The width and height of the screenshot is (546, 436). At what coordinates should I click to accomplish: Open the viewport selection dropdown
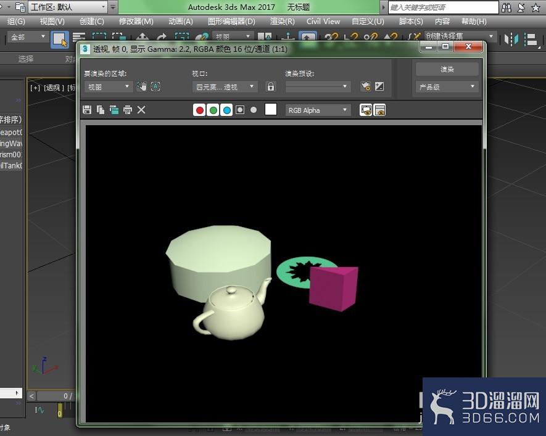click(225, 86)
